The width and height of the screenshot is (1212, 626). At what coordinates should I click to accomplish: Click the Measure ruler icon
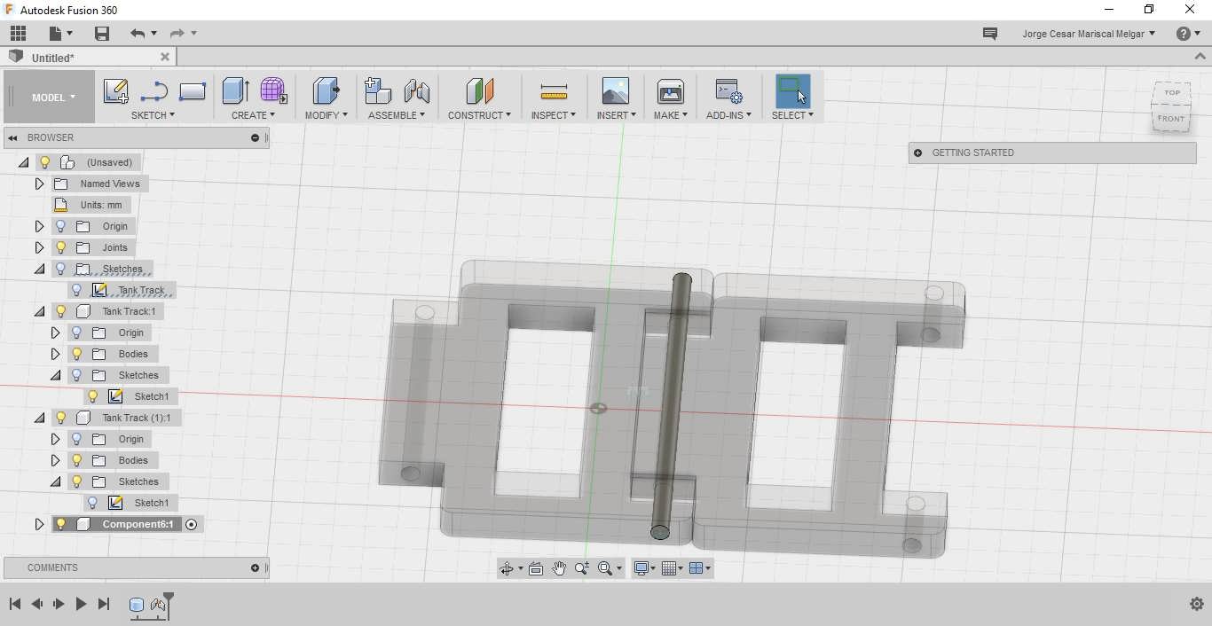coord(554,90)
